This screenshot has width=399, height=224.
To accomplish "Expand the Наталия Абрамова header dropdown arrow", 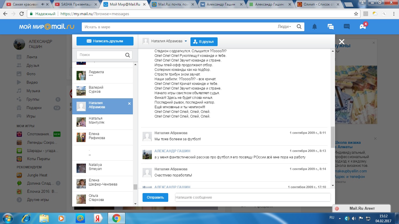I will coord(186,41).
